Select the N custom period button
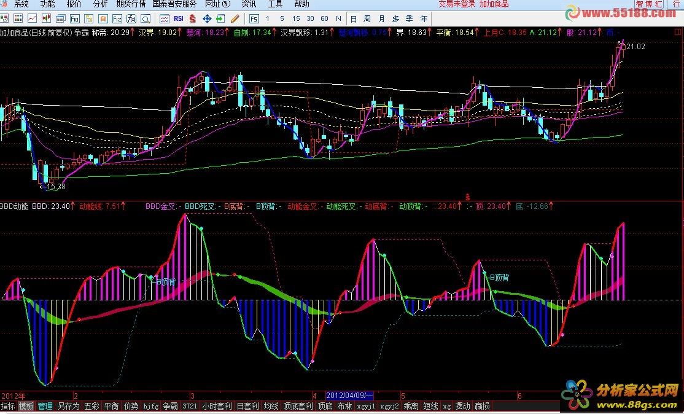The width and height of the screenshot is (684, 414). click(x=338, y=18)
